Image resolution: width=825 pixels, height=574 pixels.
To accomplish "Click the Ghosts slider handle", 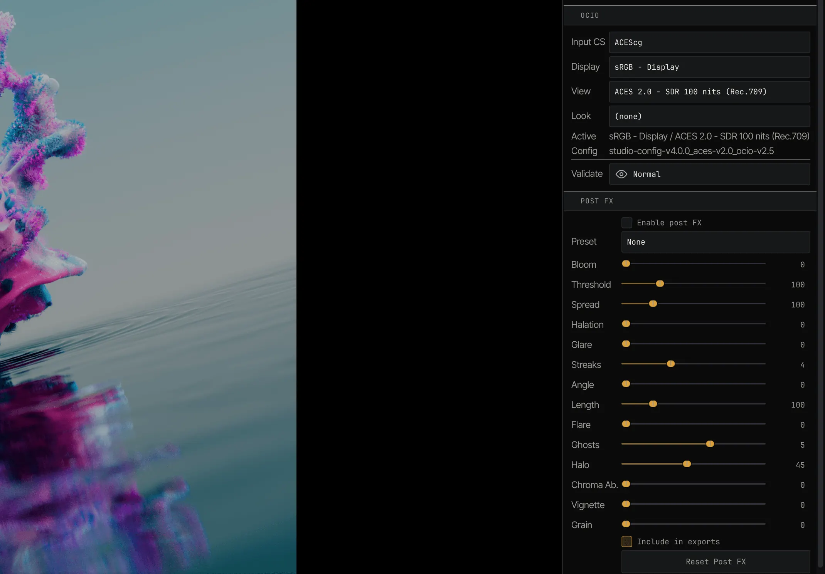I will pyautogui.click(x=710, y=444).
